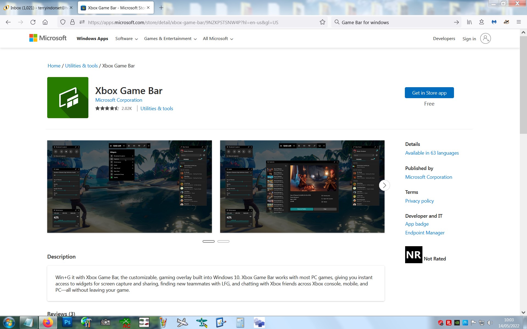Open the App badge link

click(x=417, y=224)
